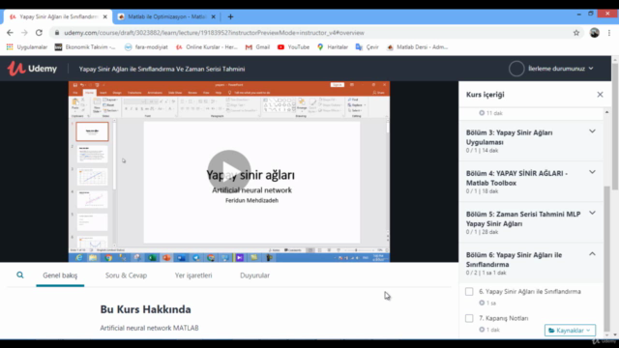This screenshot has height=348, width=619.
Task: Open lecture 7 Kapanış Notları
Action: tap(504, 318)
